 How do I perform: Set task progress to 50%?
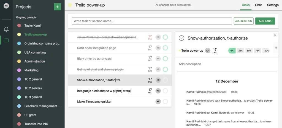click(249, 51)
